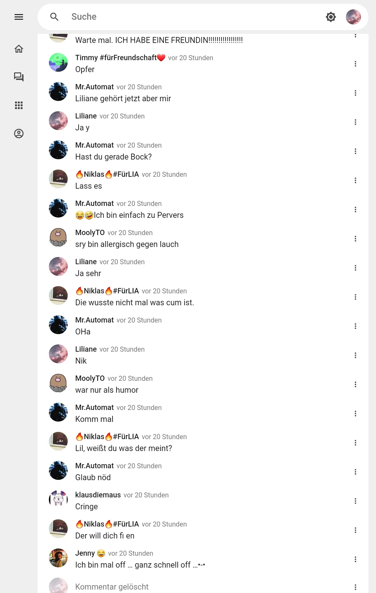
Task: Toggle the dark/light theme brightness icon
Action: click(331, 17)
